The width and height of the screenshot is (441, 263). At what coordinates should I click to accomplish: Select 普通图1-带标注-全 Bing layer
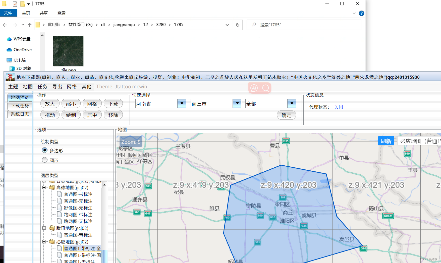[x=82, y=248]
